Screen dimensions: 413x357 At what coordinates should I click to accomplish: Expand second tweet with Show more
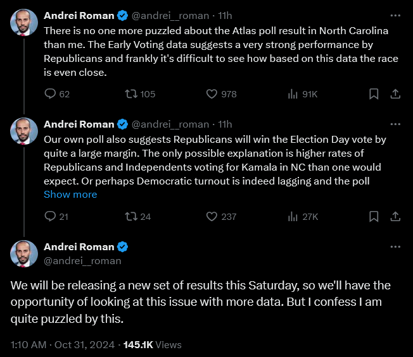point(70,195)
